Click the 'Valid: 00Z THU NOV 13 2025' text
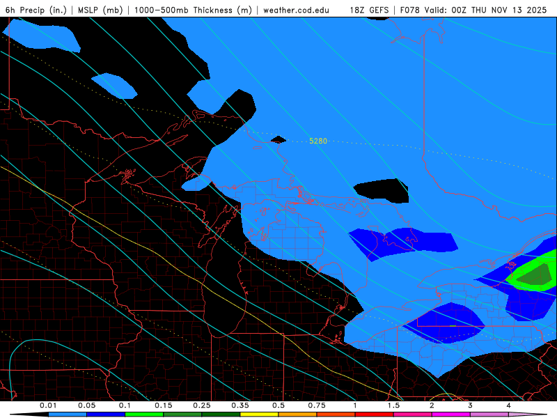Viewport: 557px width, 418px height. [486, 10]
